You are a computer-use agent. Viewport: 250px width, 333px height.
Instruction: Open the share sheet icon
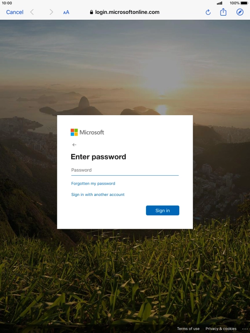pos(223,12)
